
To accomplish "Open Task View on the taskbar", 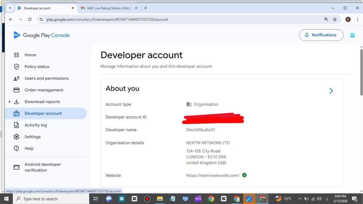I will (x=95, y=199).
